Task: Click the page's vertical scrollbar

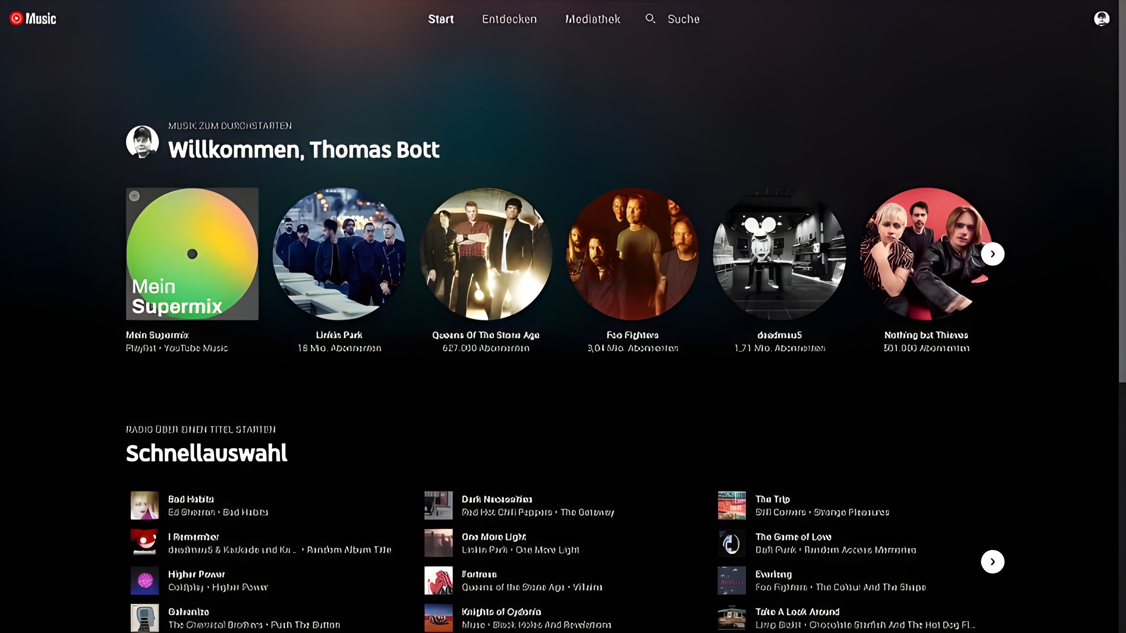Action: 1122,191
